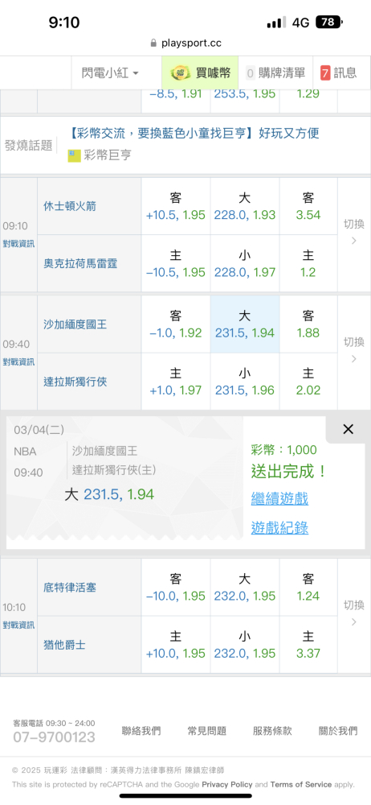Tap the 9:10 clock in status bar
The width and height of the screenshot is (371, 805).
64,22
